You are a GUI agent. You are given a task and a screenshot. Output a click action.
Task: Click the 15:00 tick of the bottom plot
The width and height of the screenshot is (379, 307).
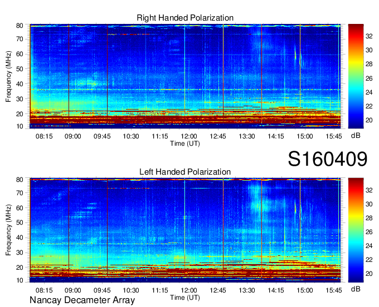tap(305, 290)
